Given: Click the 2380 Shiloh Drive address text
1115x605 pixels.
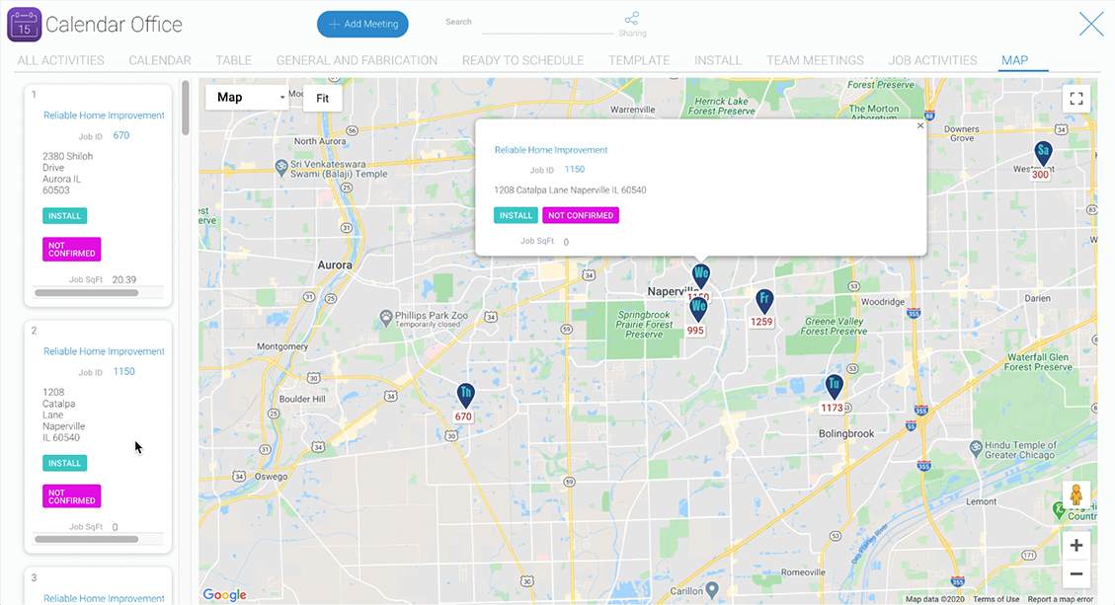Looking at the screenshot, I should tap(67, 174).
